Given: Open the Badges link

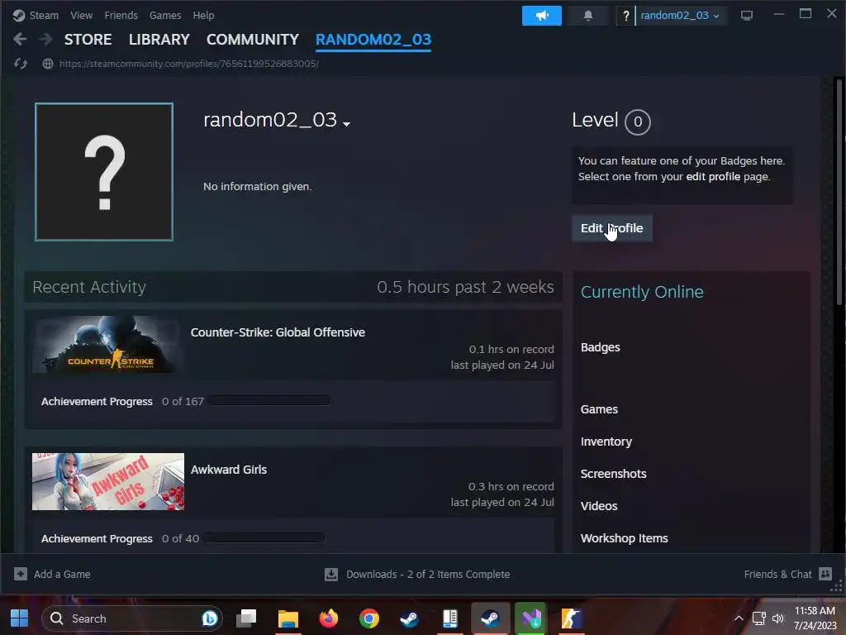Looking at the screenshot, I should coord(600,347).
